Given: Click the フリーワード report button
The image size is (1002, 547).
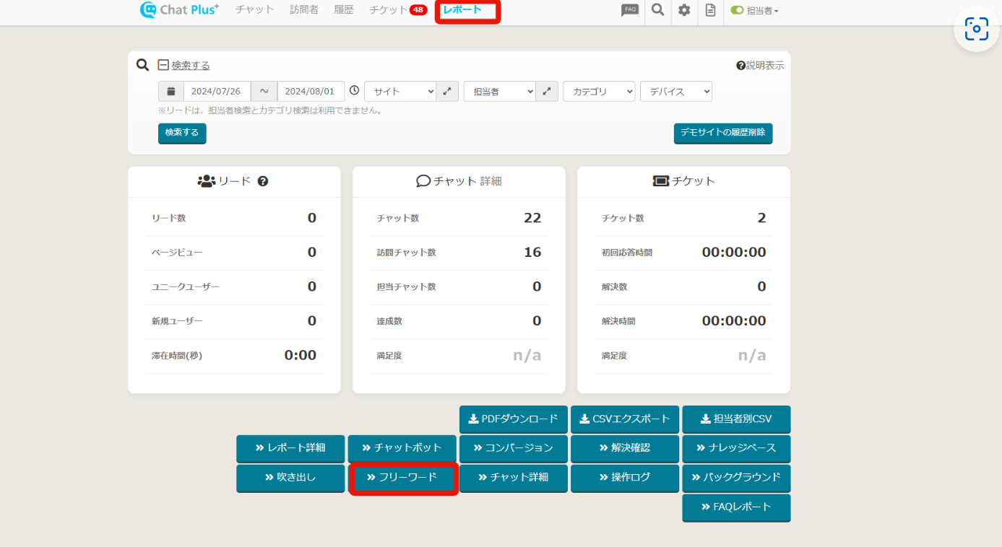Looking at the screenshot, I should pyautogui.click(x=402, y=478).
